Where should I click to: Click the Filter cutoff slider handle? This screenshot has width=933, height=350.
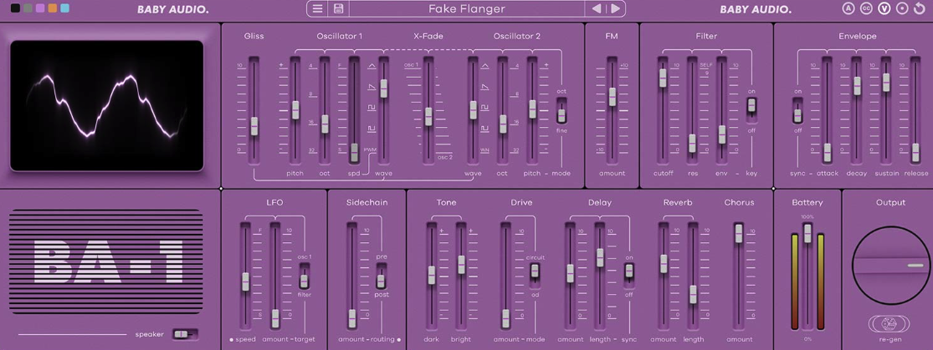[663, 78]
